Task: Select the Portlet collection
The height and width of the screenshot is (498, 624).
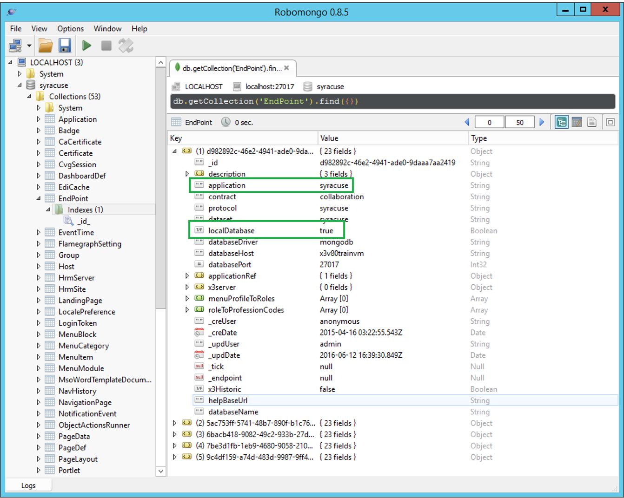Action: coord(69,470)
